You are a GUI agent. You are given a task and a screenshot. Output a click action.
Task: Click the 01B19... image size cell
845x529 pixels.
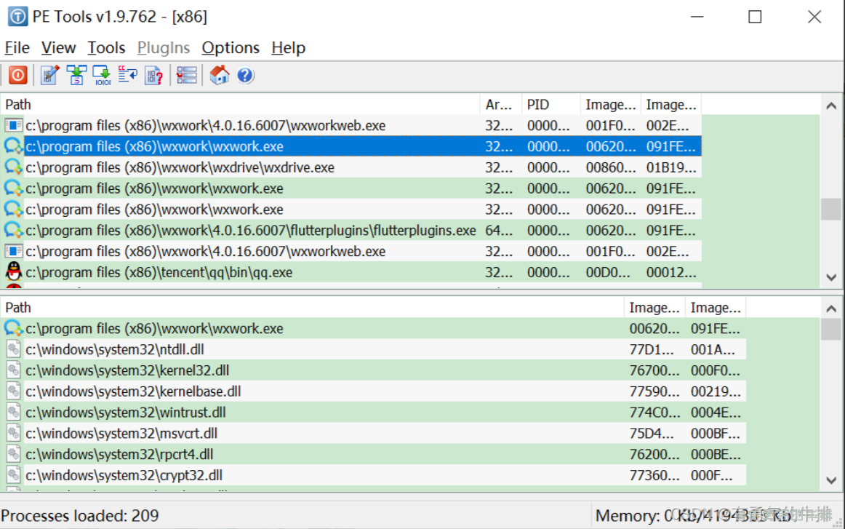pyautogui.click(x=671, y=167)
